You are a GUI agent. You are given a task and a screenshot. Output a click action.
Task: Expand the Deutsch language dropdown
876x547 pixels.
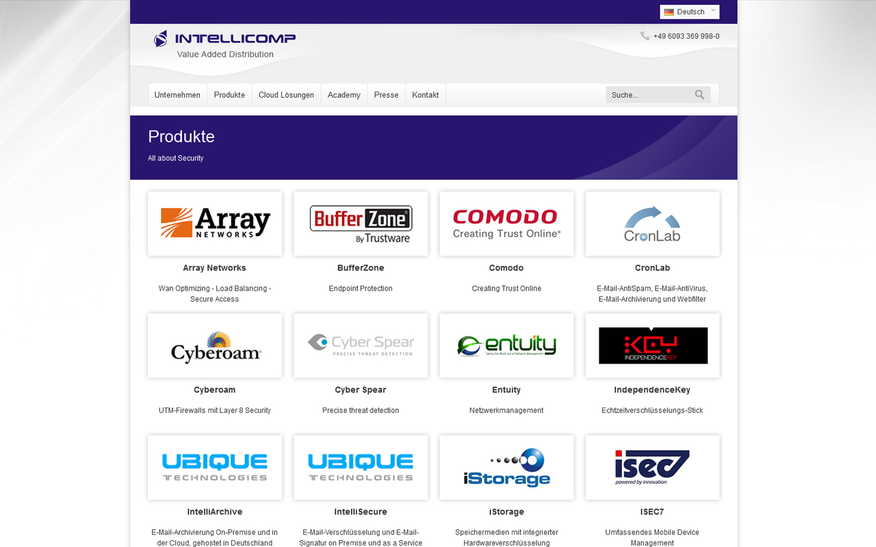coord(689,12)
